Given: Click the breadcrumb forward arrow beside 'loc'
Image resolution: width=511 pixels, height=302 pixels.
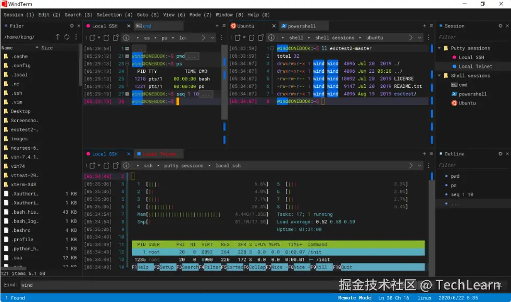Looking at the screenshot, I should pyautogui.click(x=203, y=38).
